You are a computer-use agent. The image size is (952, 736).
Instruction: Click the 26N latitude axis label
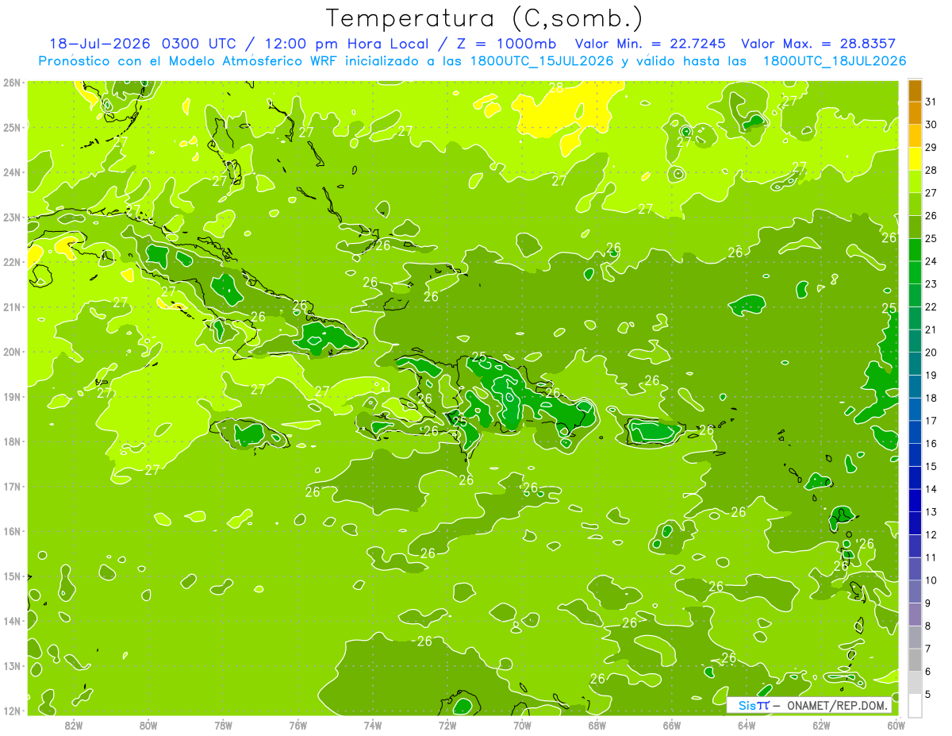(x=11, y=83)
